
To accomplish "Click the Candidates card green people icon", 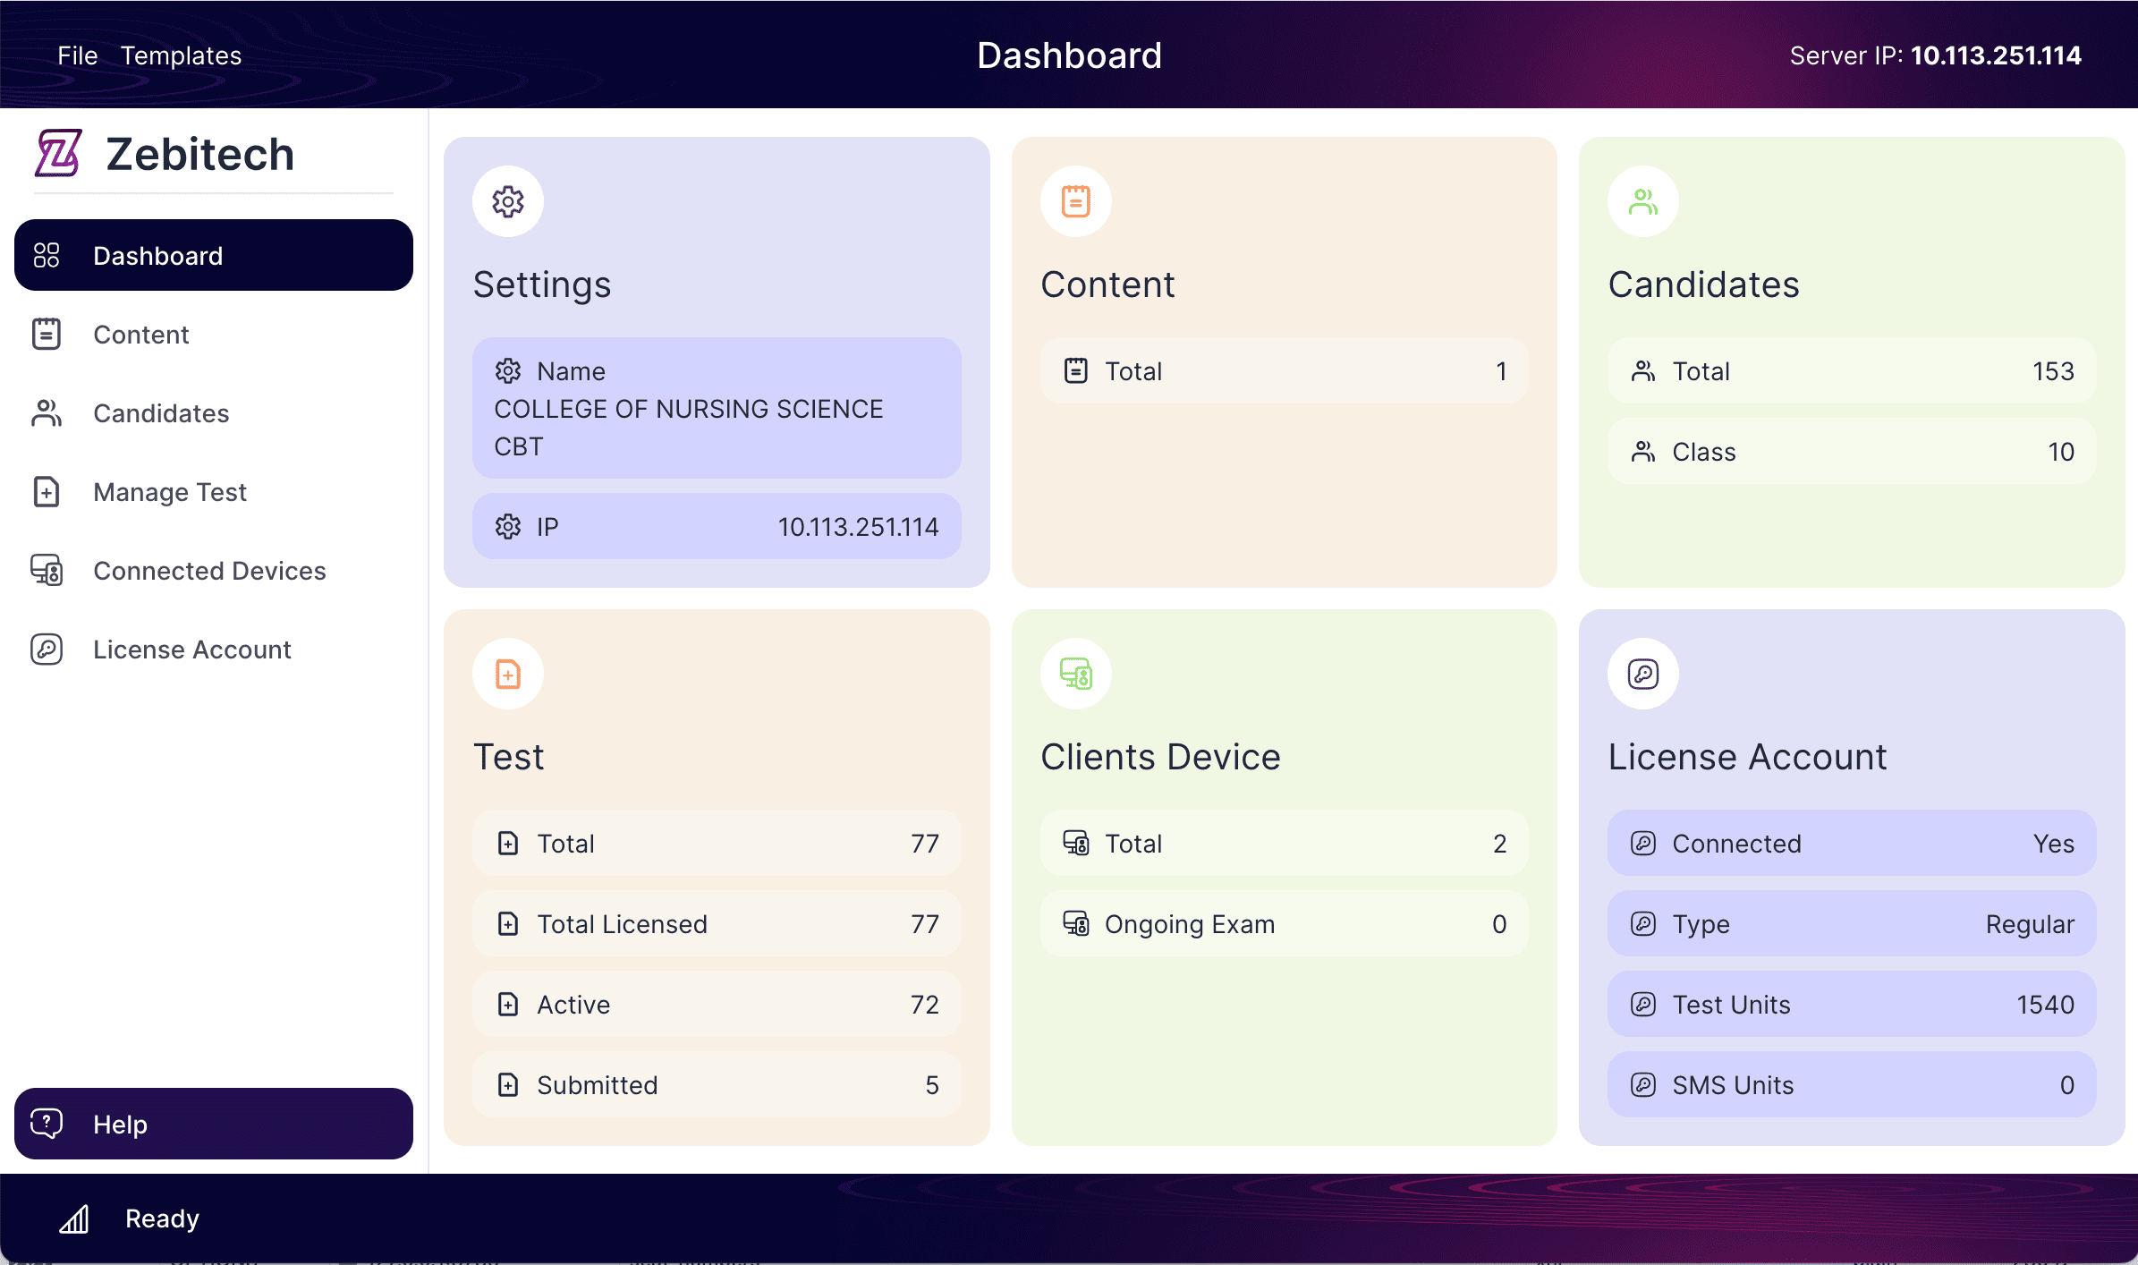I will tap(1643, 201).
